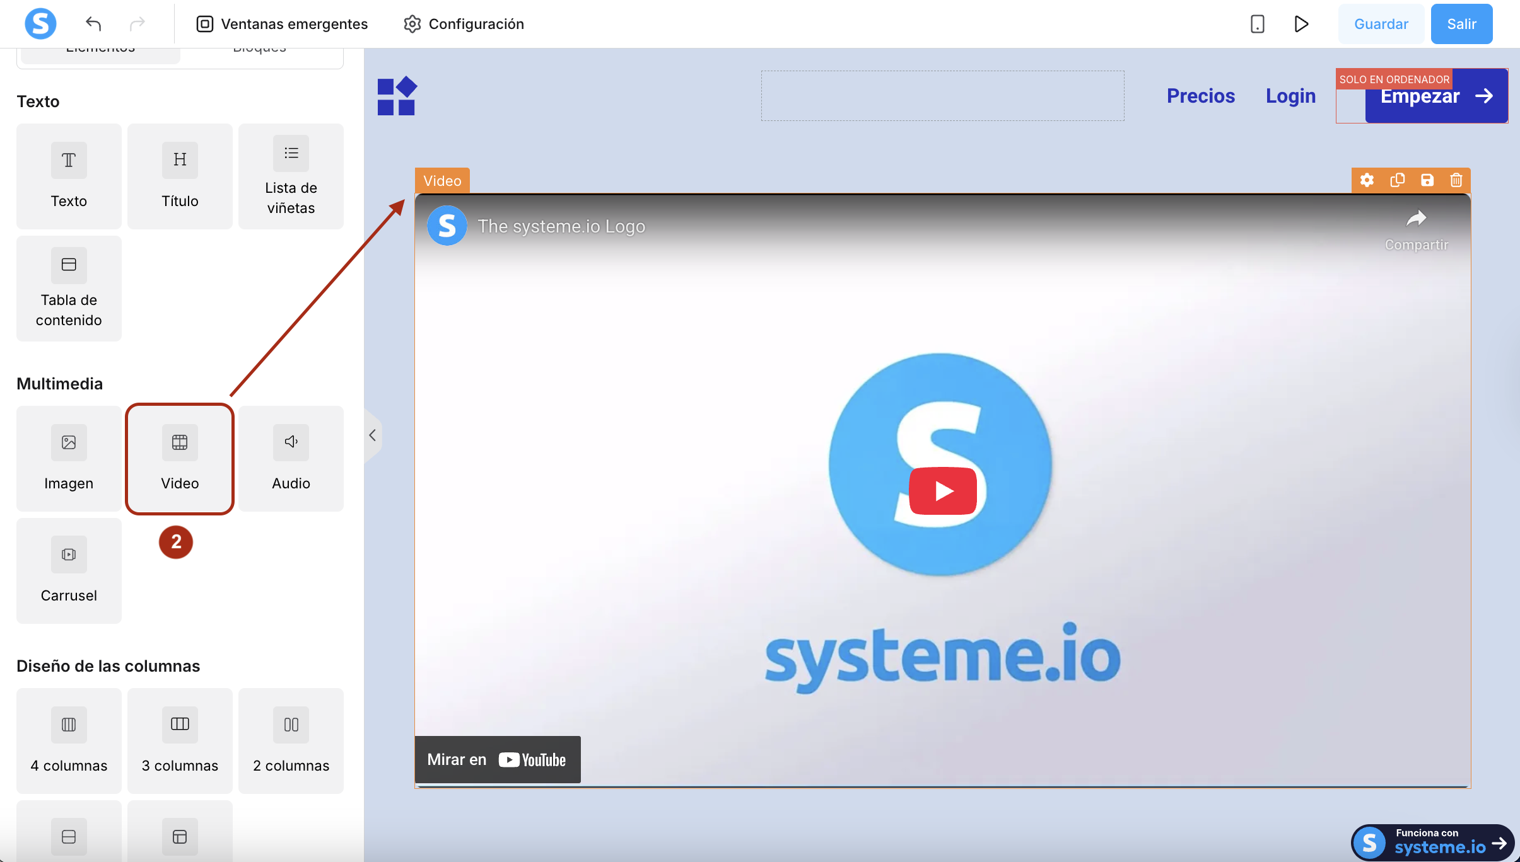Open Configuración in top bar
This screenshot has height=862, width=1520.
(x=464, y=24)
